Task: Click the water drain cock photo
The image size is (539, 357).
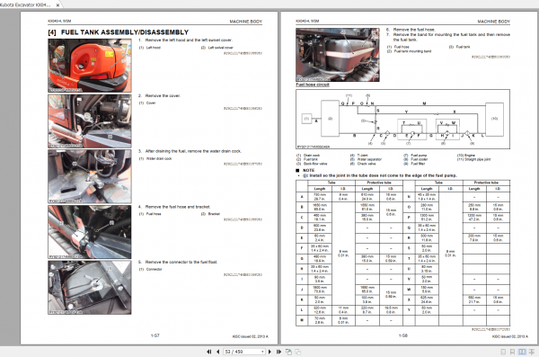Action: tap(89, 176)
